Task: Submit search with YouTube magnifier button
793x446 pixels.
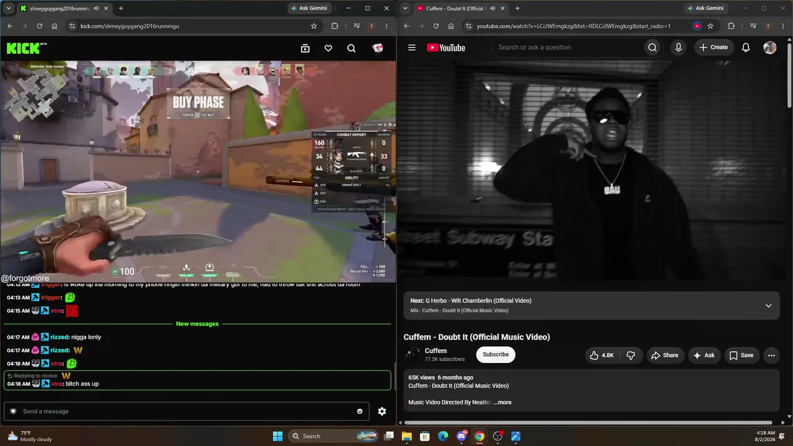Action: 652,47
